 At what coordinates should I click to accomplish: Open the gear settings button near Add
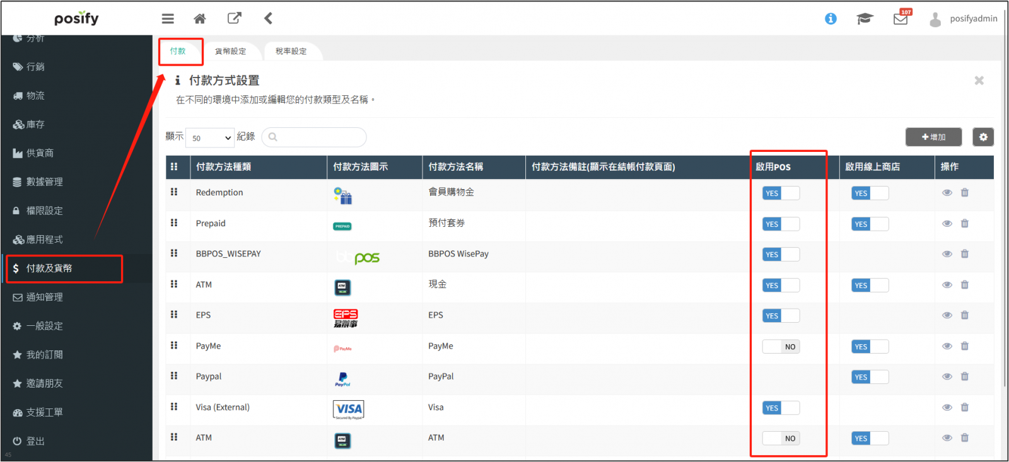(x=983, y=137)
